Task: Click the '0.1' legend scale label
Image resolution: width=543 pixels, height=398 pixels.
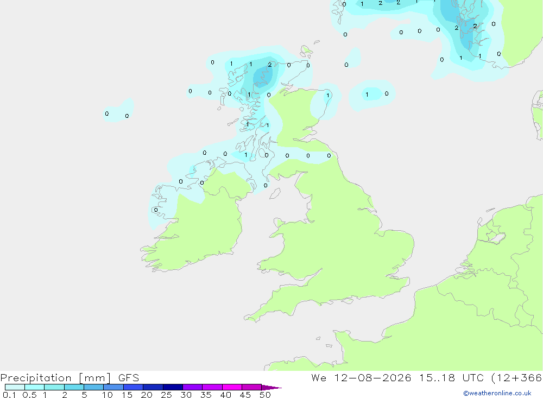Action: [9, 395]
